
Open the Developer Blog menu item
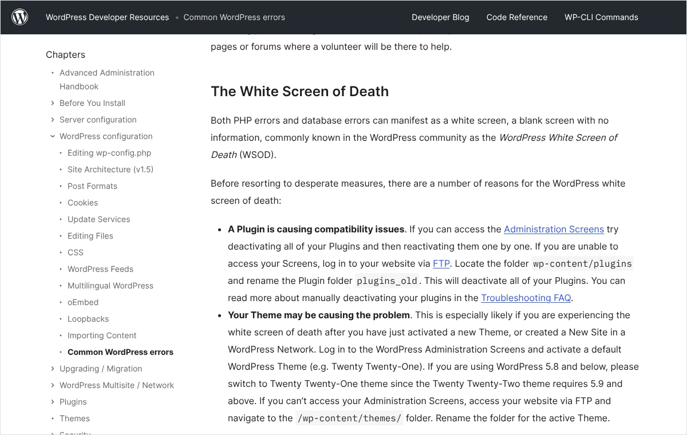(x=440, y=17)
